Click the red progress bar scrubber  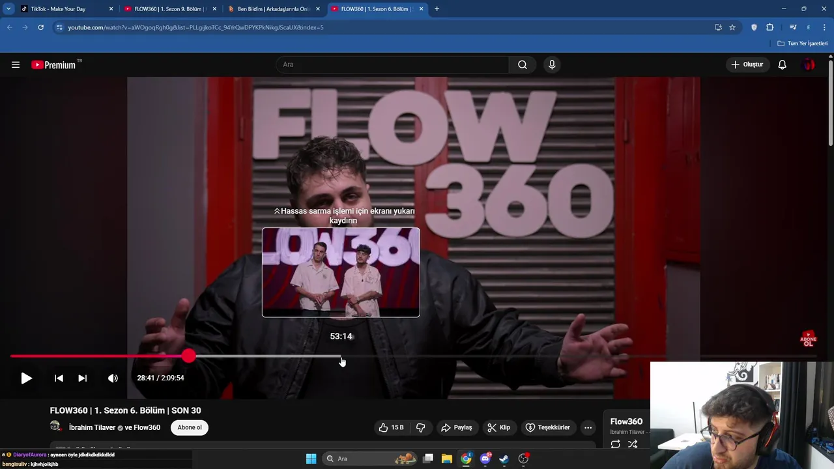click(x=188, y=356)
